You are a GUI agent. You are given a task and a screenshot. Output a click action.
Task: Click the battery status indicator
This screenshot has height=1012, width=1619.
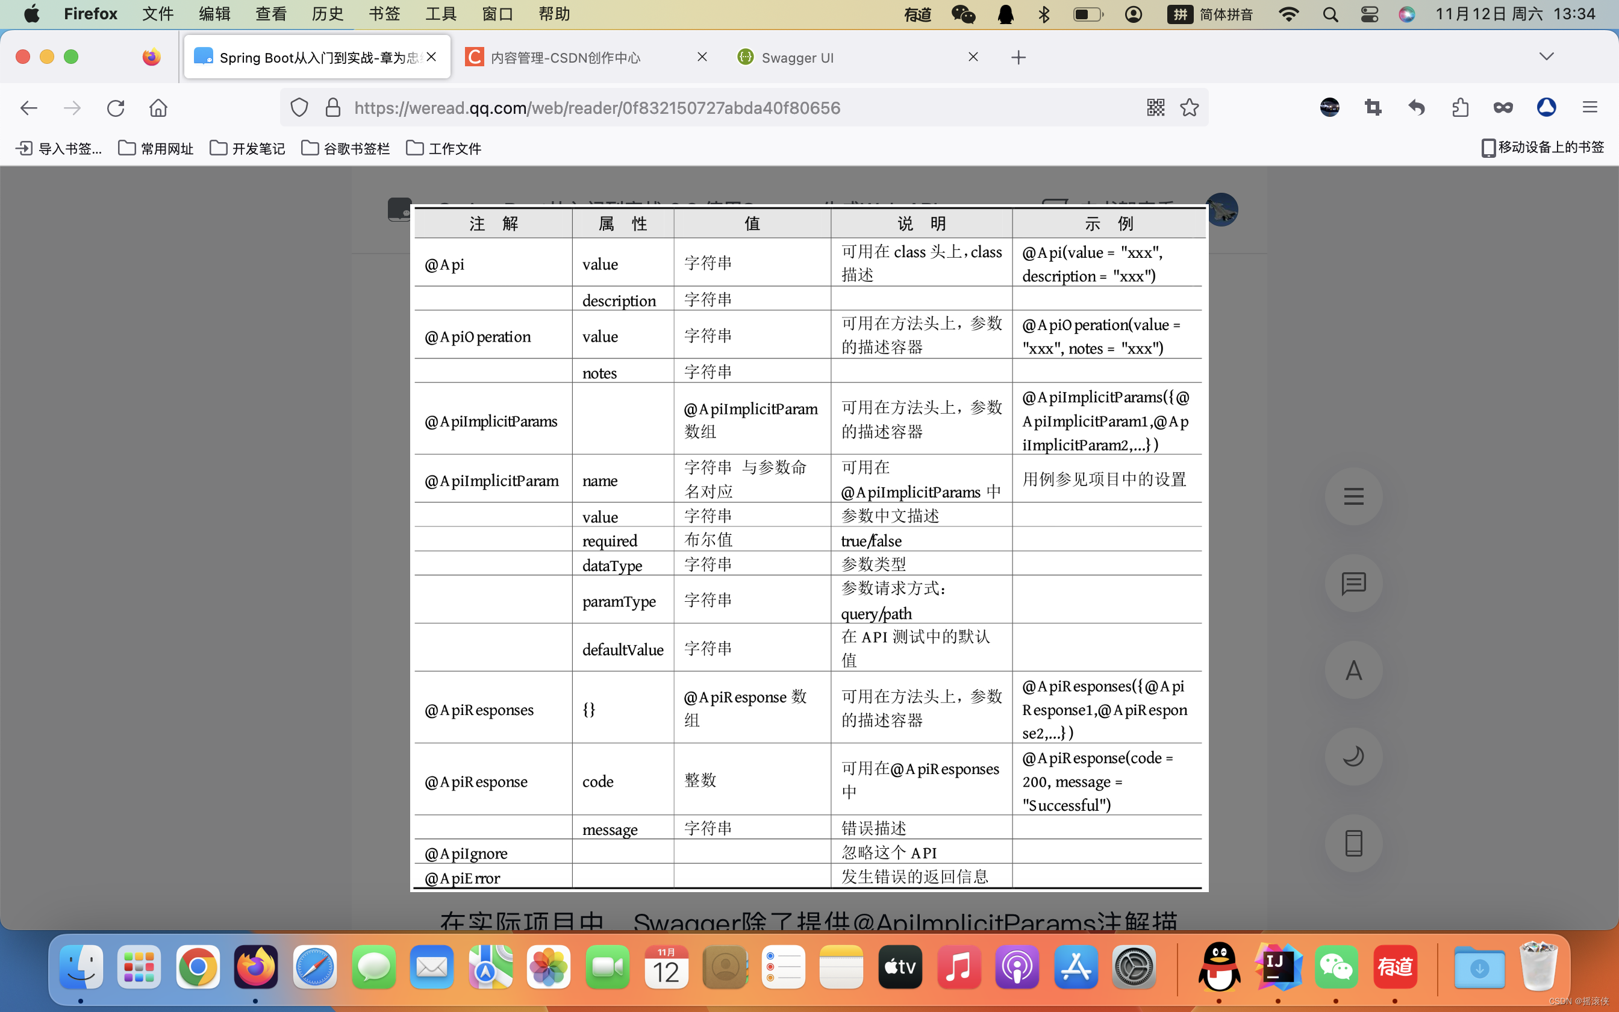point(1088,14)
